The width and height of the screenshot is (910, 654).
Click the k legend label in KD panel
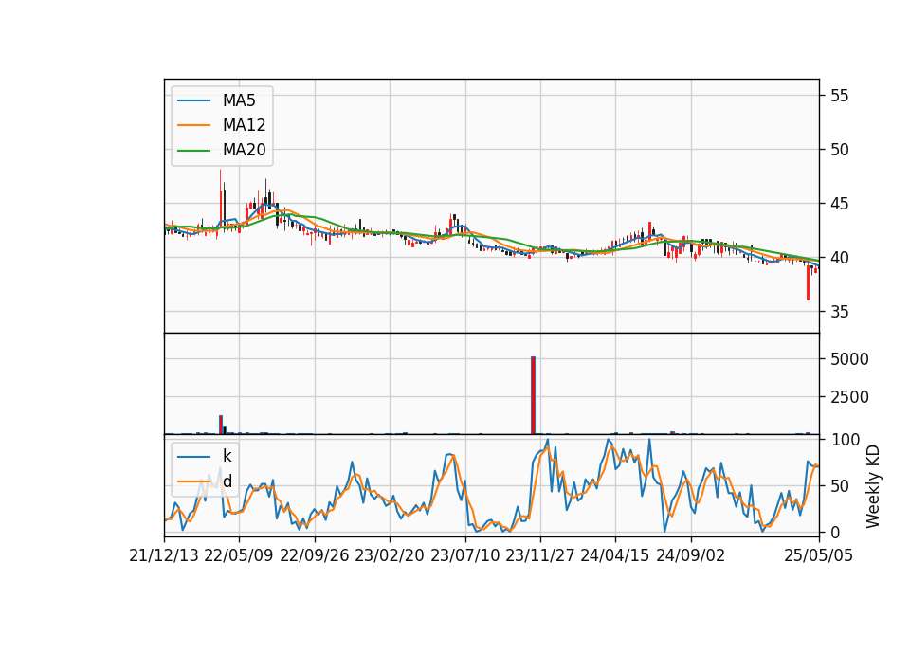coord(227,456)
